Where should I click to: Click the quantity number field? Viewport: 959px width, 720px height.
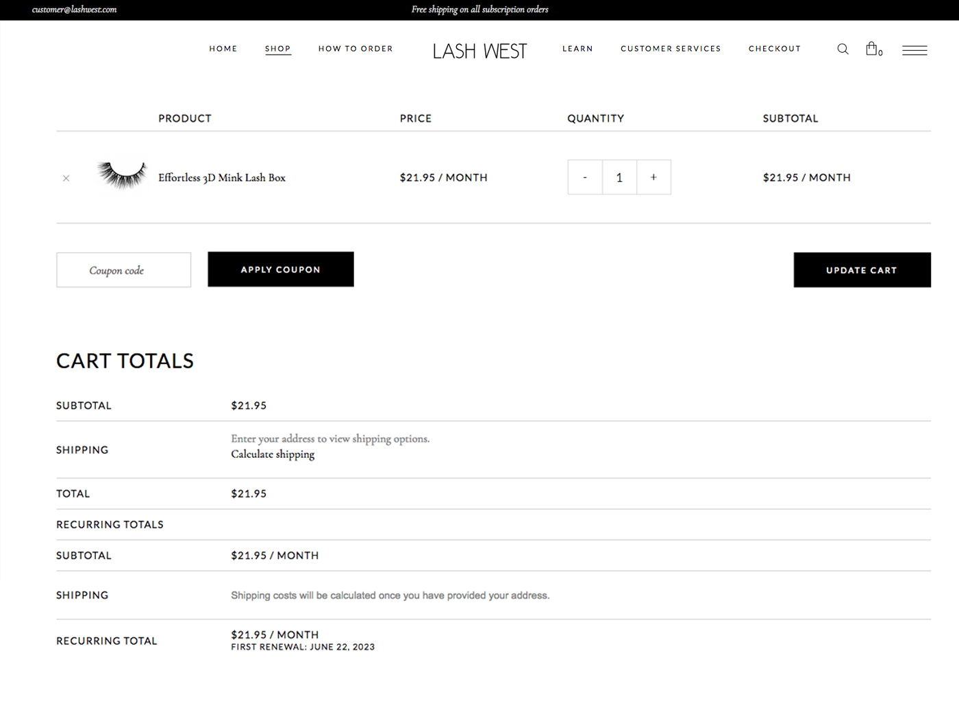(619, 177)
